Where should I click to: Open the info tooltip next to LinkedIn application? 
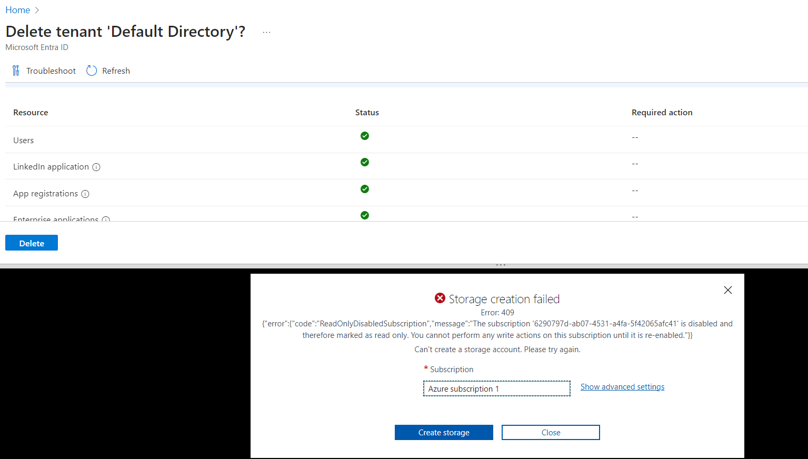coord(96,167)
